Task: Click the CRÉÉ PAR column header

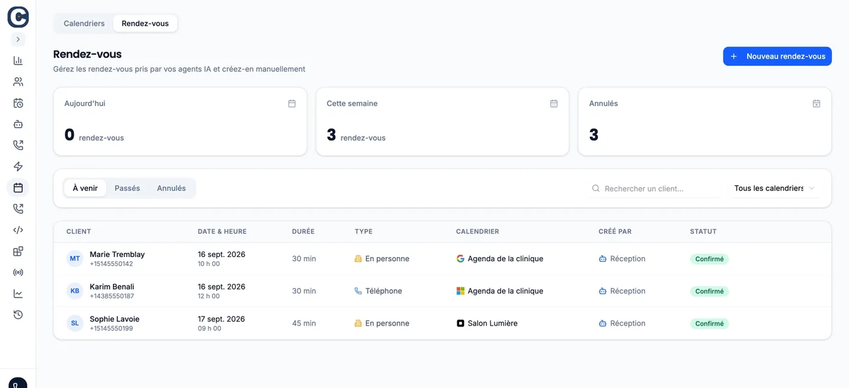Action: [615, 232]
